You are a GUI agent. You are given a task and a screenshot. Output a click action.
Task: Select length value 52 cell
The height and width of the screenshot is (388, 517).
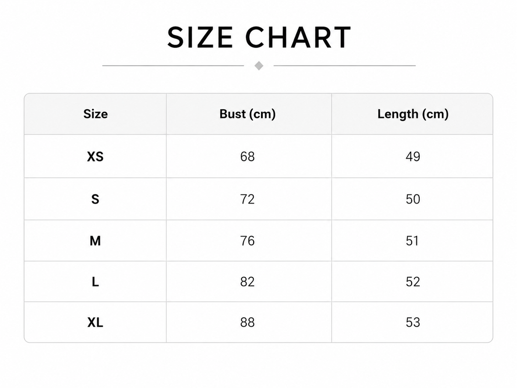pyautogui.click(x=412, y=282)
